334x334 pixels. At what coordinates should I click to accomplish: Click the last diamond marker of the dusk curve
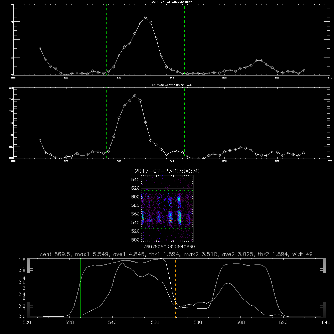tap(304, 153)
